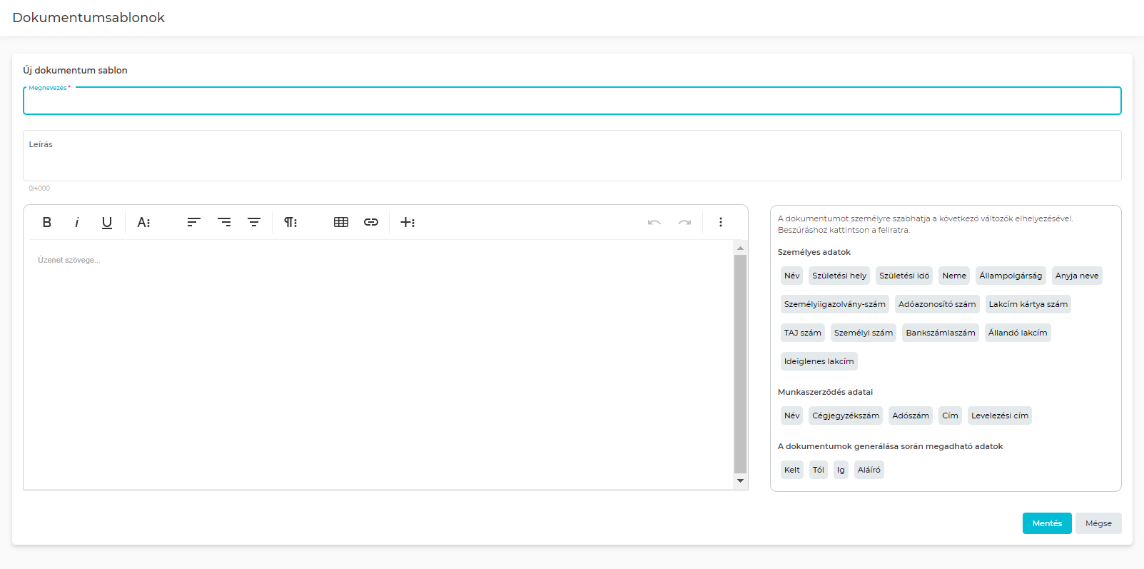Open the insert more options dropdown

pos(408,222)
